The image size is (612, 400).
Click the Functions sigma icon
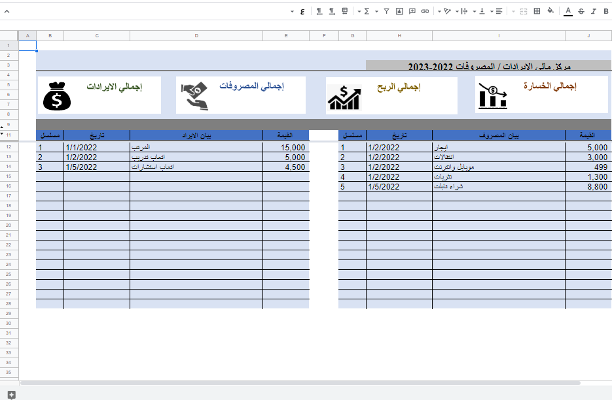coord(366,11)
